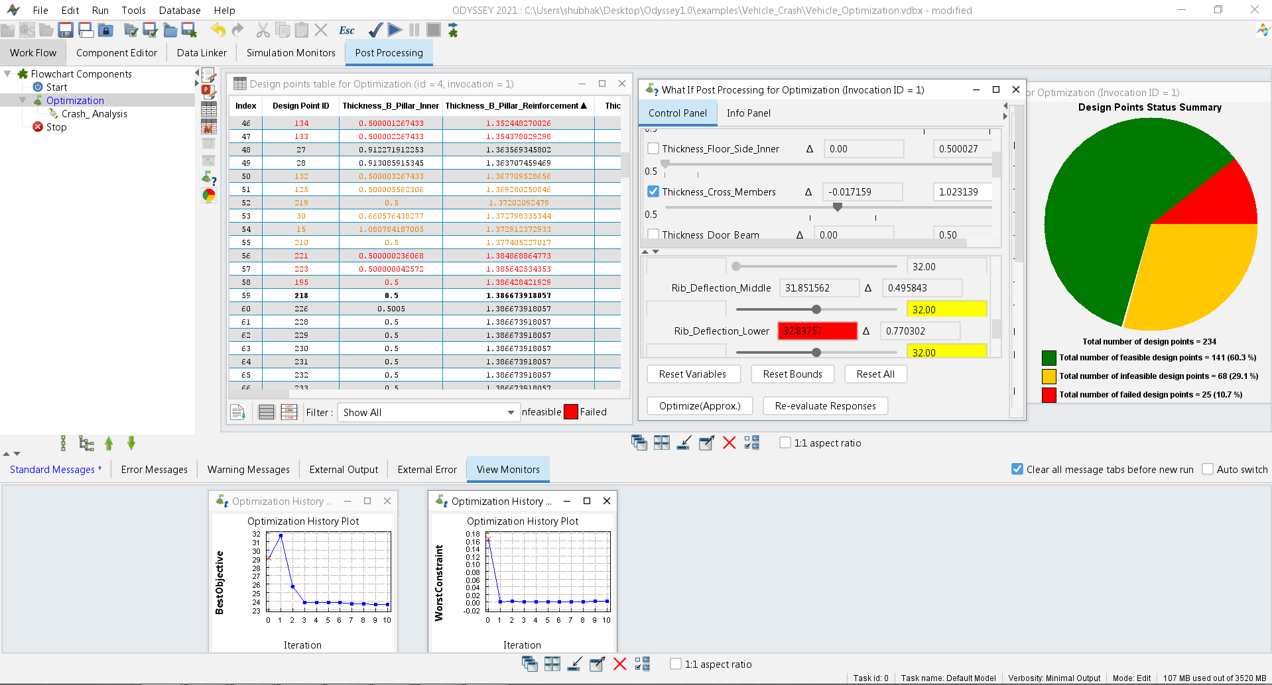Screen dimensions: 1272x685
Task: Toggle the Auto switch checkbox
Action: click(1208, 470)
